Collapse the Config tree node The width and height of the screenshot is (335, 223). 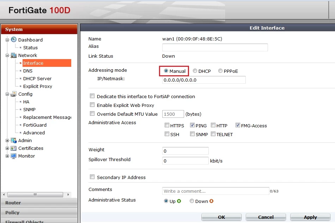tap(7, 94)
